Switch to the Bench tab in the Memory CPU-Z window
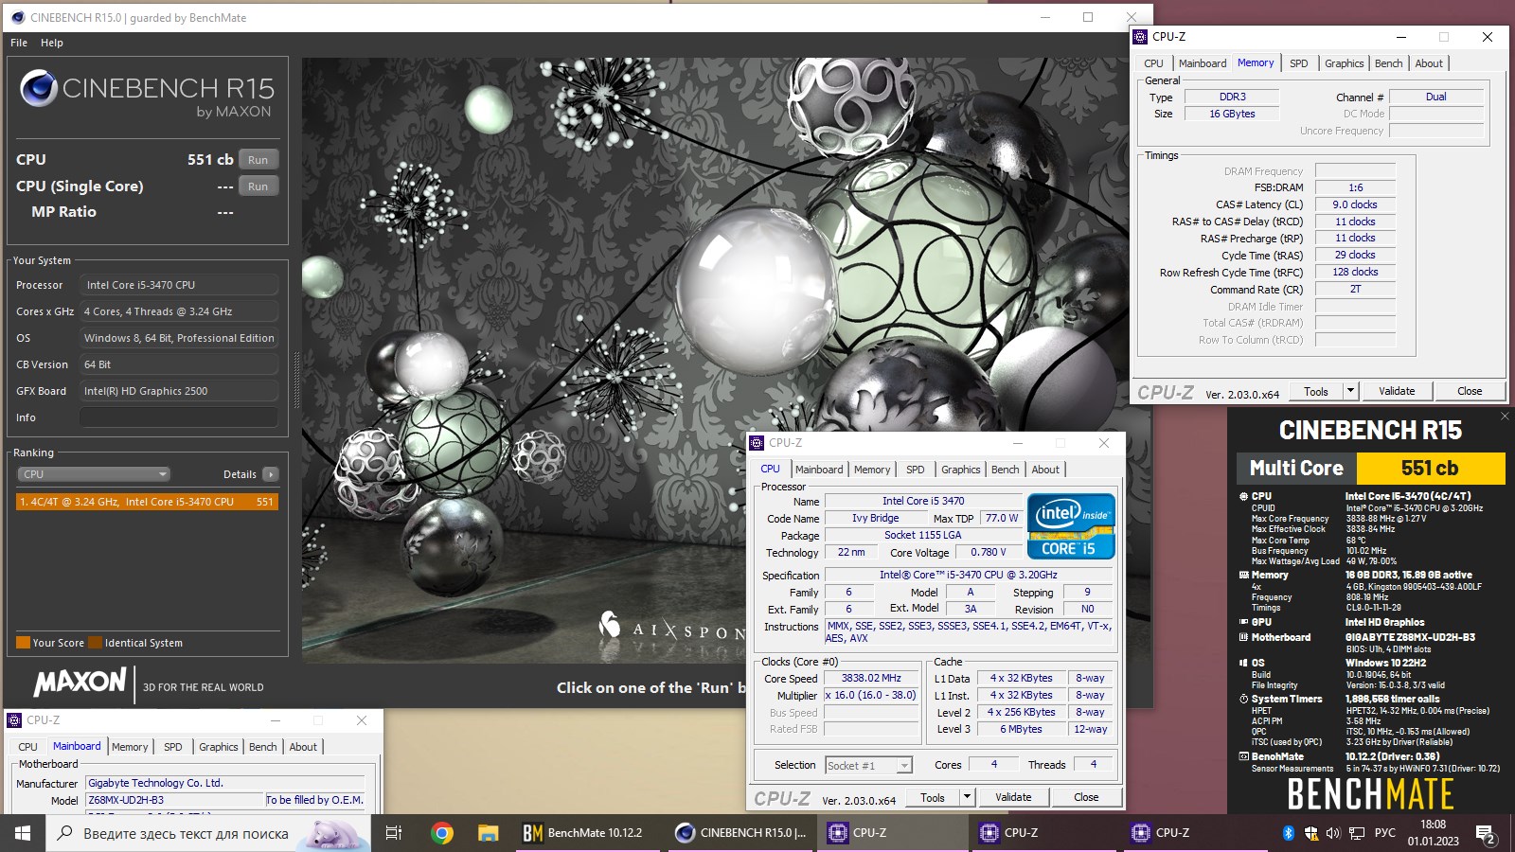The image size is (1515, 852). [1389, 63]
